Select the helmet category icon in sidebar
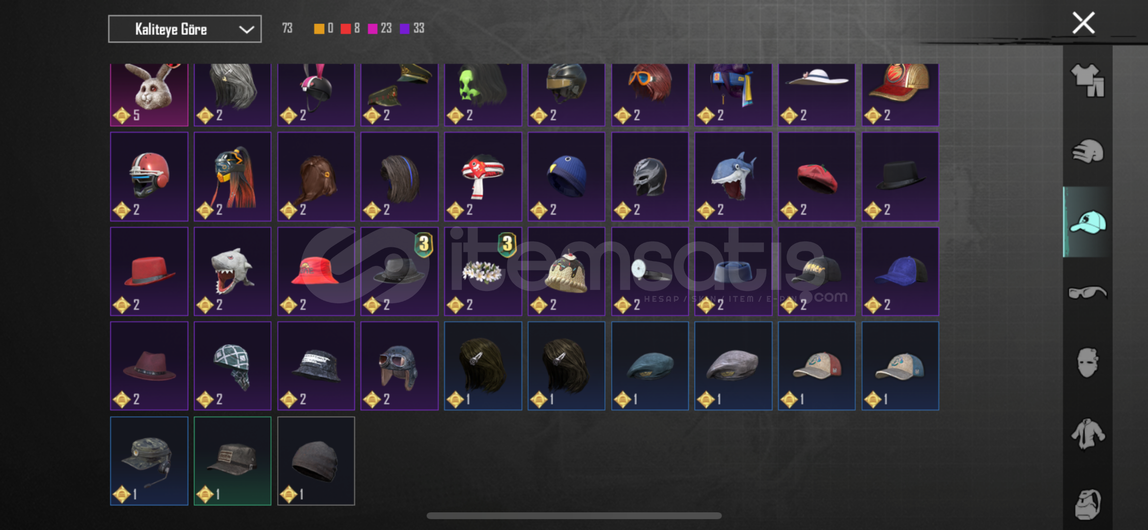The height and width of the screenshot is (530, 1148). tap(1088, 151)
